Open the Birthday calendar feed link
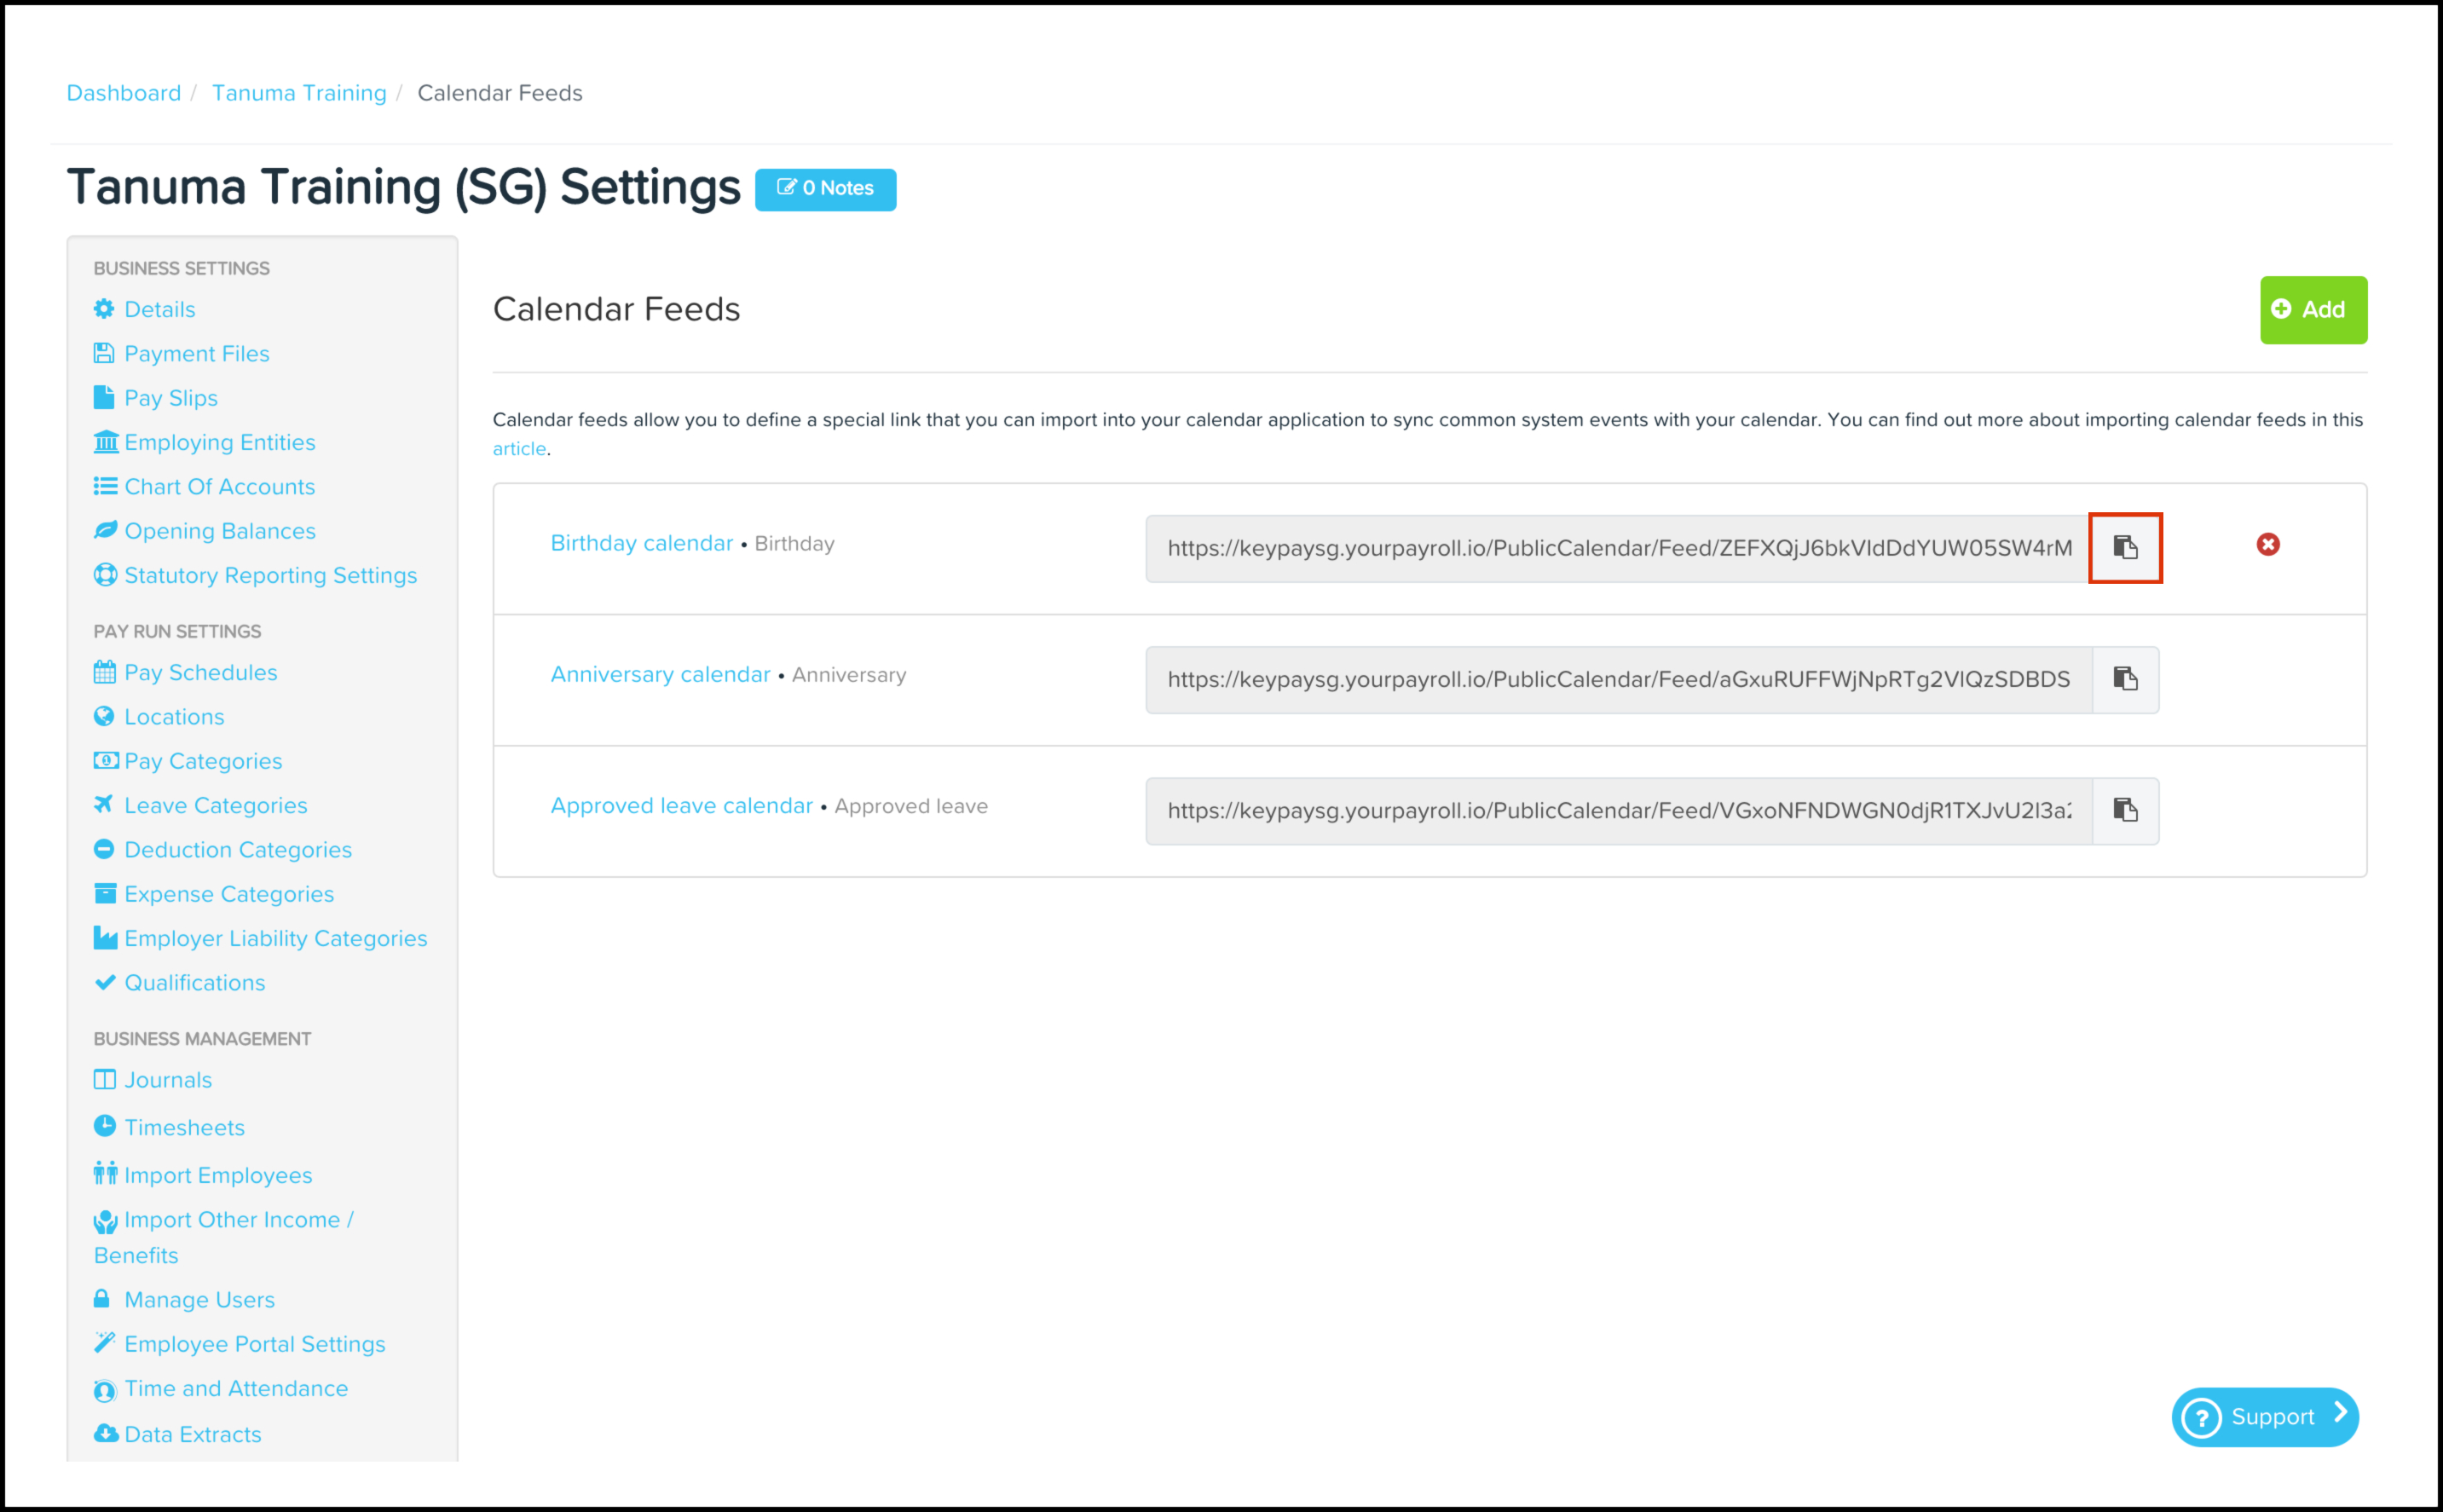Image resolution: width=2443 pixels, height=1512 pixels. (x=642, y=543)
